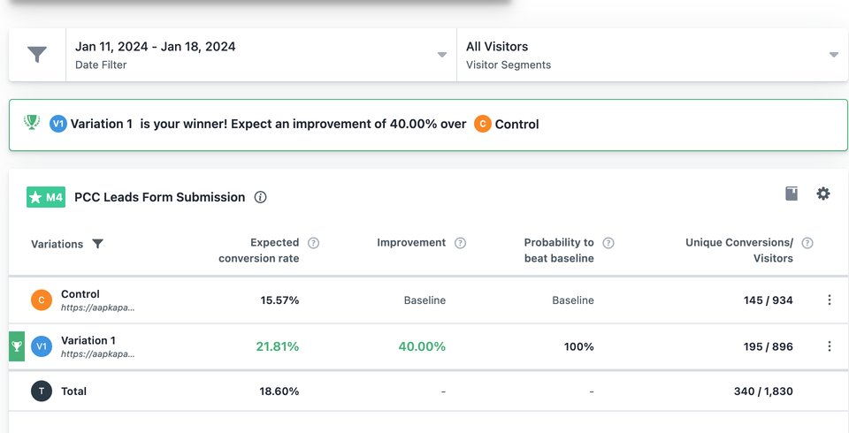The width and height of the screenshot is (849, 433).
Task: Open the Control row three-dot menu
Action: [829, 300]
